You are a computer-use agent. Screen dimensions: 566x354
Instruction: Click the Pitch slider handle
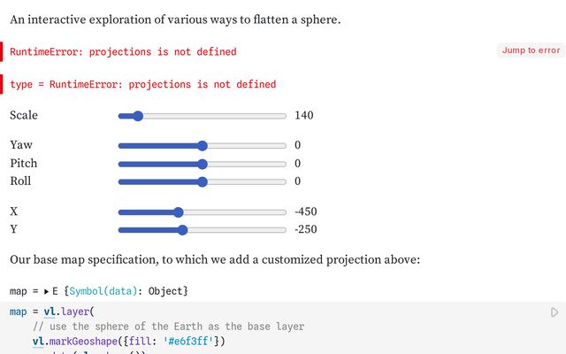[x=203, y=164]
